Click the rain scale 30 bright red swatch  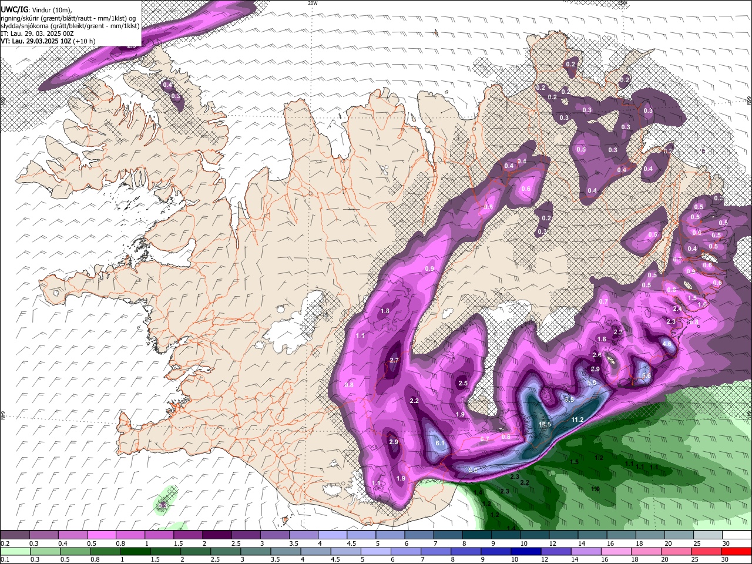click(736, 551)
